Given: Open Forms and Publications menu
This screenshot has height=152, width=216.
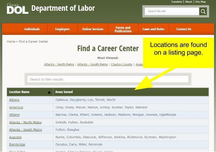Looking at the screenshot, I should [123, 29].
